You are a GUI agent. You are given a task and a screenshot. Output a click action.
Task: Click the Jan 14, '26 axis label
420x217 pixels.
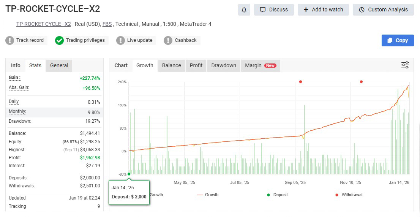pos(399,182)
